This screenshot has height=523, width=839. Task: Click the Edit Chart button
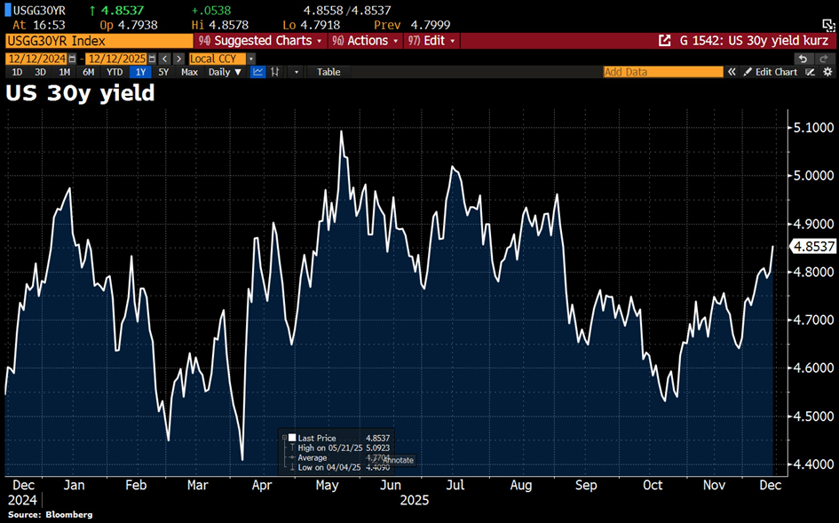[770, 72]
